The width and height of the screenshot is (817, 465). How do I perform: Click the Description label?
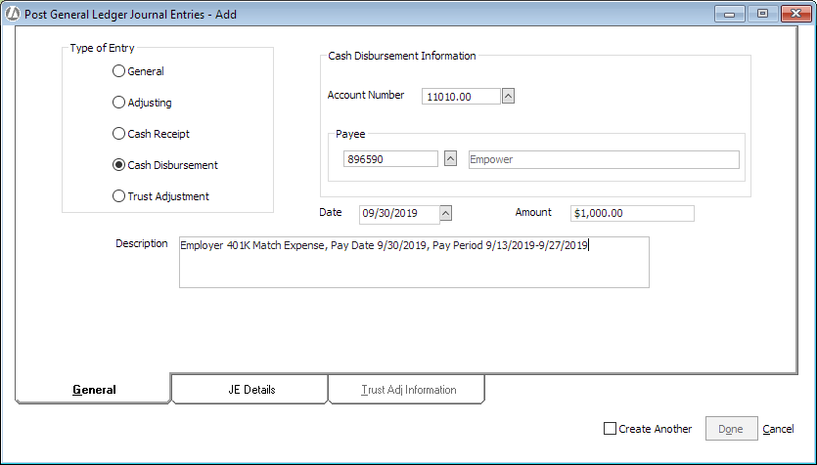142,243
